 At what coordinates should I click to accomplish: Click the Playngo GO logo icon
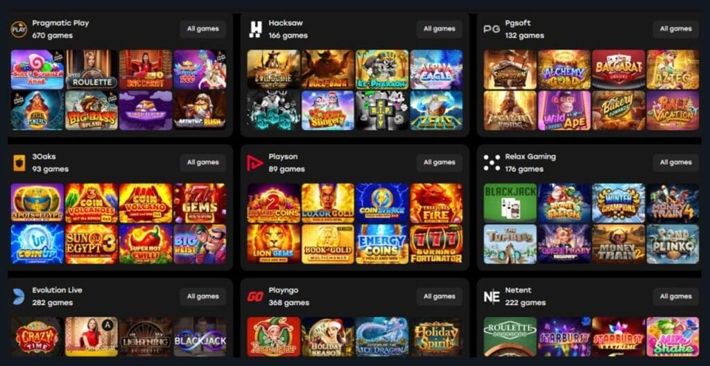coord(255,297)
